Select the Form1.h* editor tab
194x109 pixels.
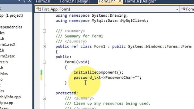click(x=107, y=1)
